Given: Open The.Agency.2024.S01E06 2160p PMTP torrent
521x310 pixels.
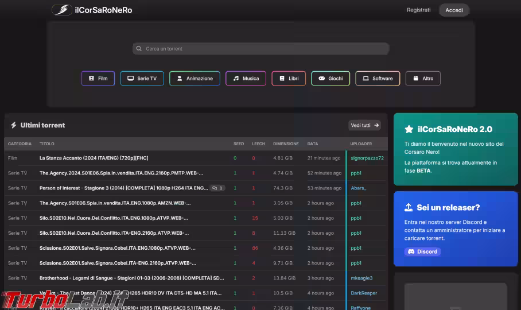Looking at the screenshot, I should tap(121, 173).
